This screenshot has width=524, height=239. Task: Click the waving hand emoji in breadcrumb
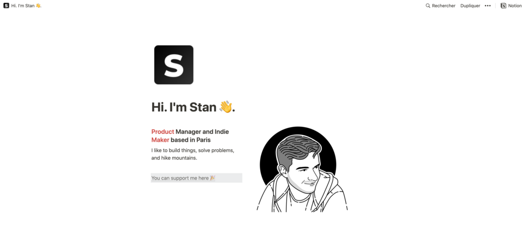38,6
